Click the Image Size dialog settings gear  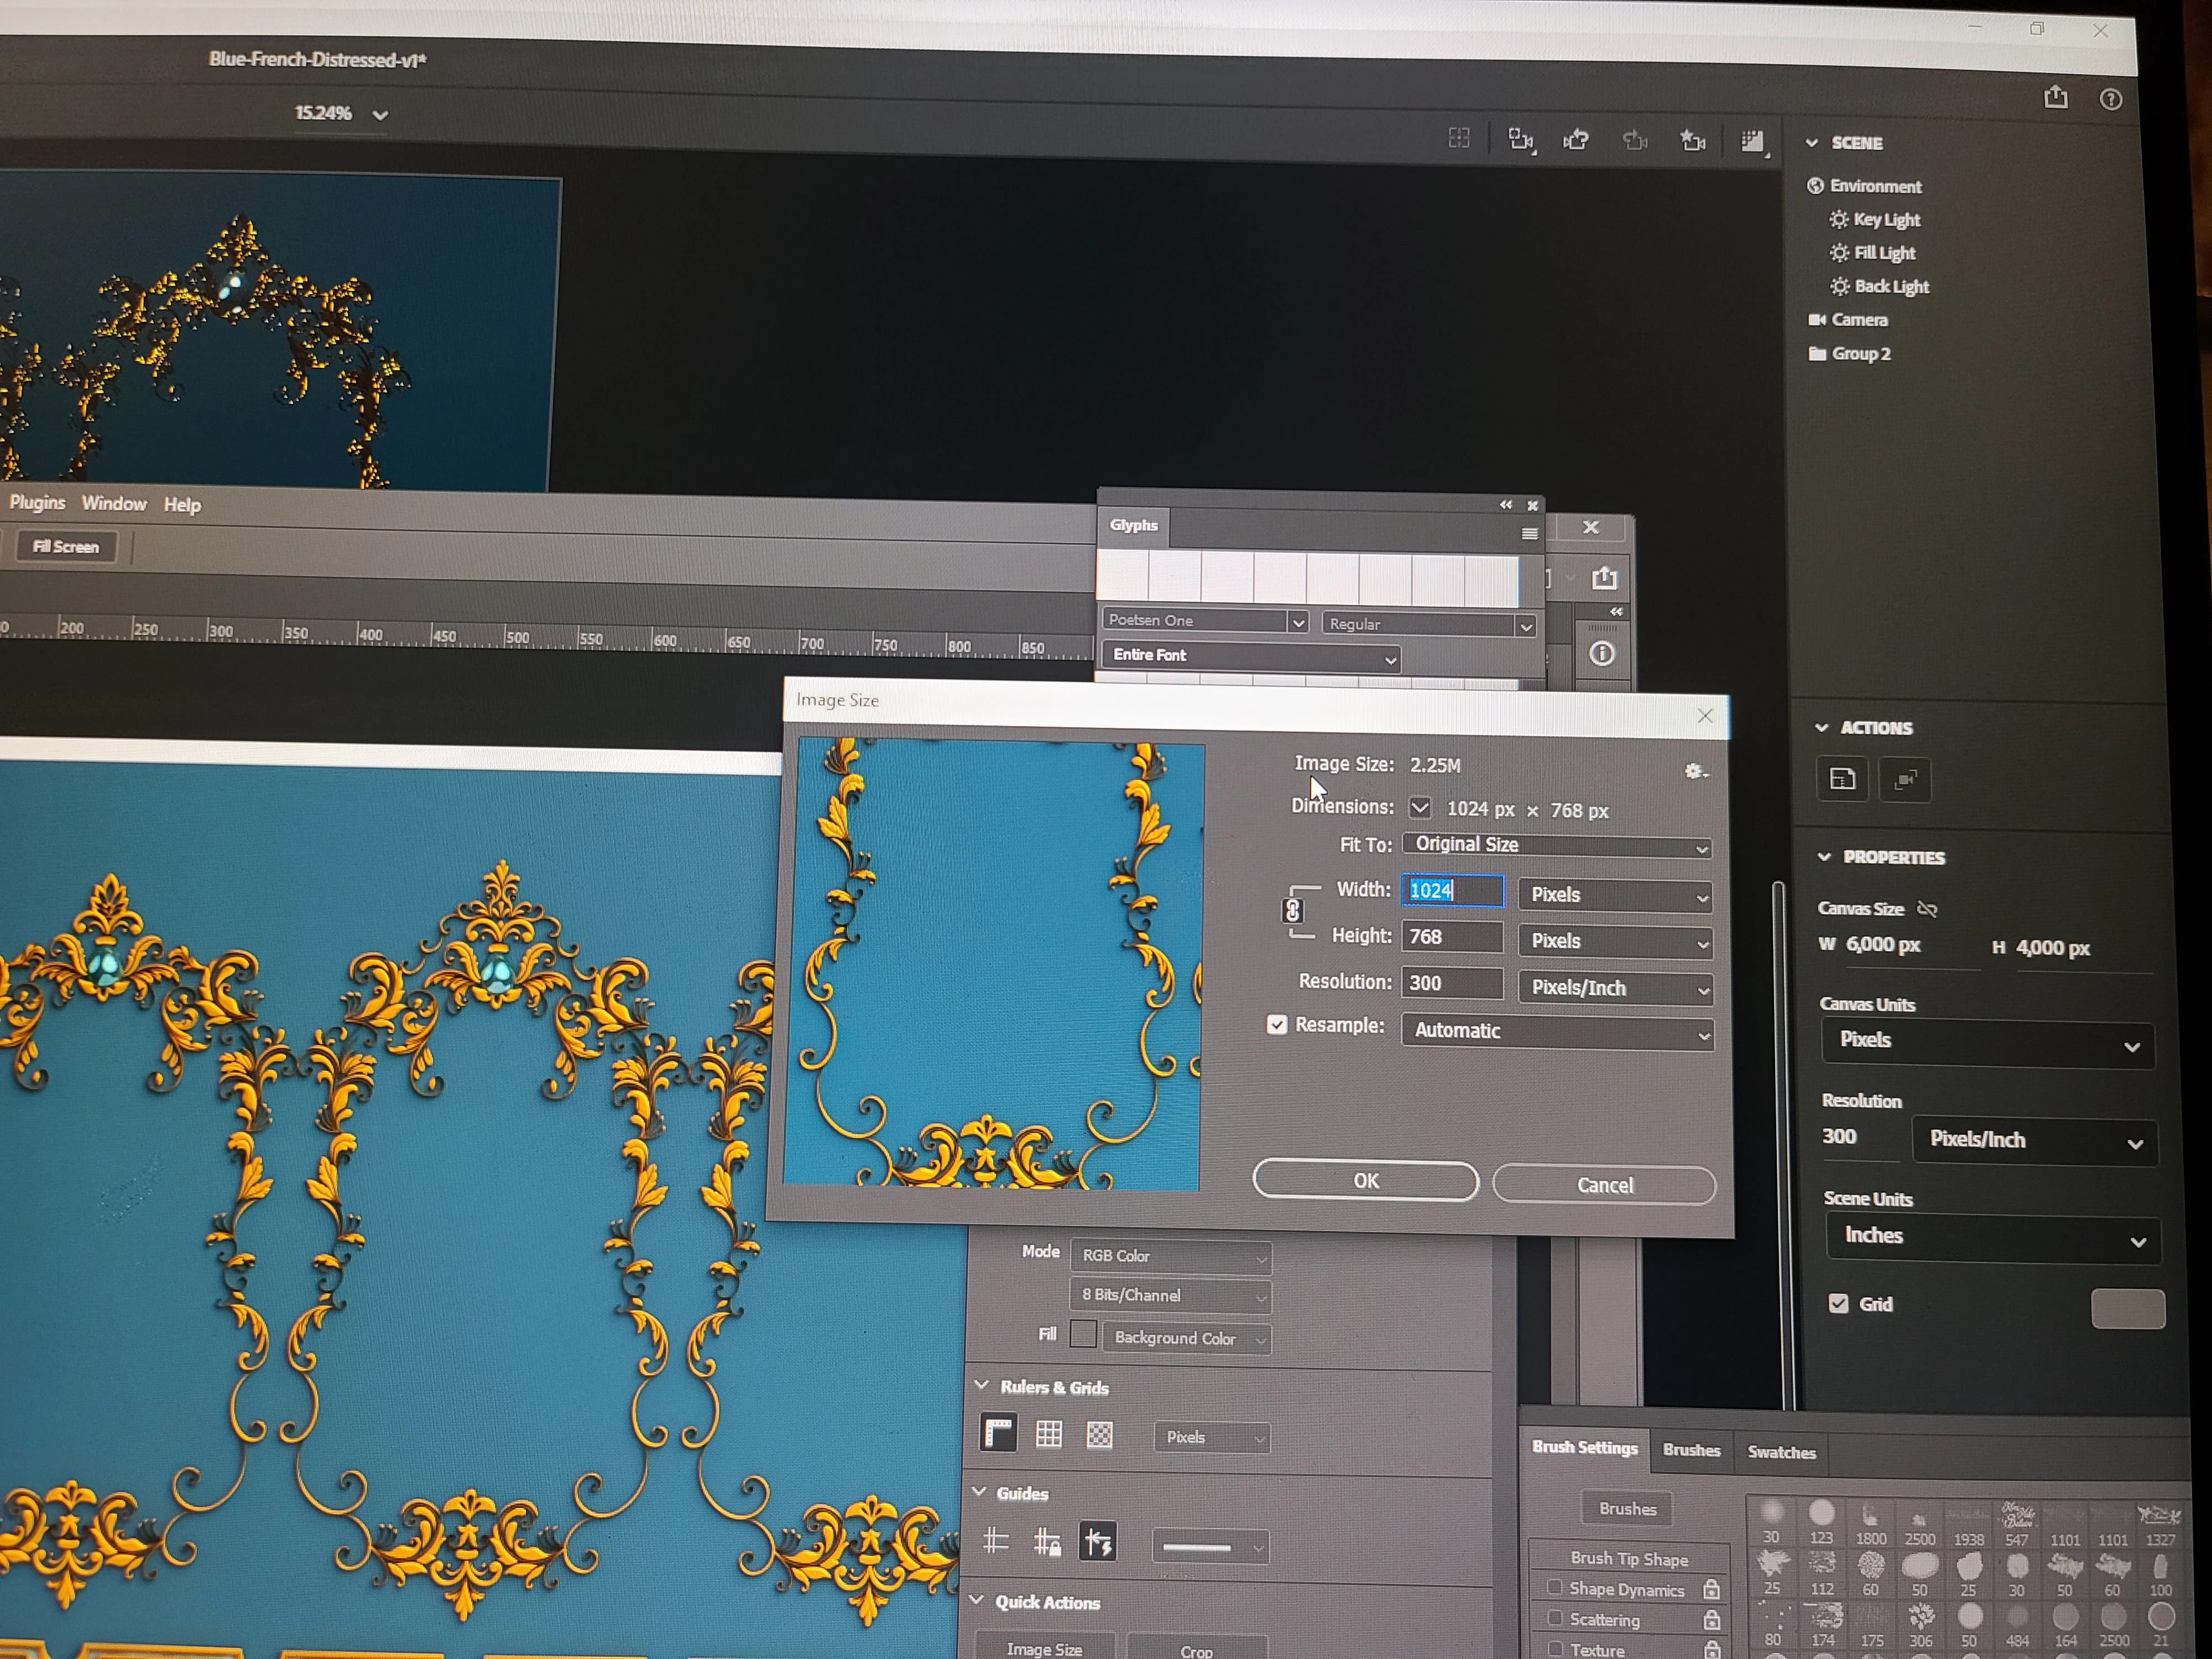pos(1694,771)
